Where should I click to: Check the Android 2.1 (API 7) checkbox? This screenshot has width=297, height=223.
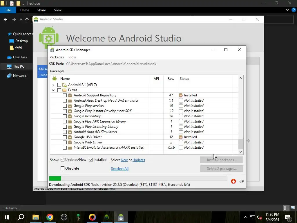pyautogui.click(x=59, y=85)
